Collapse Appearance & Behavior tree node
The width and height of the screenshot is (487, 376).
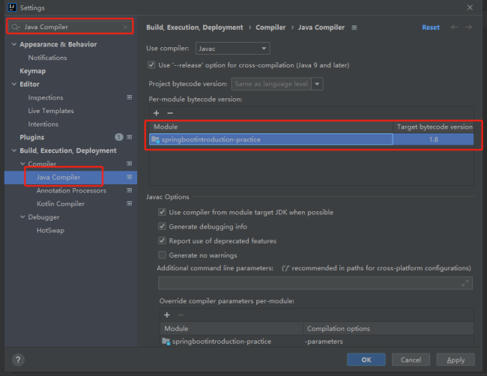pos(14,44)
